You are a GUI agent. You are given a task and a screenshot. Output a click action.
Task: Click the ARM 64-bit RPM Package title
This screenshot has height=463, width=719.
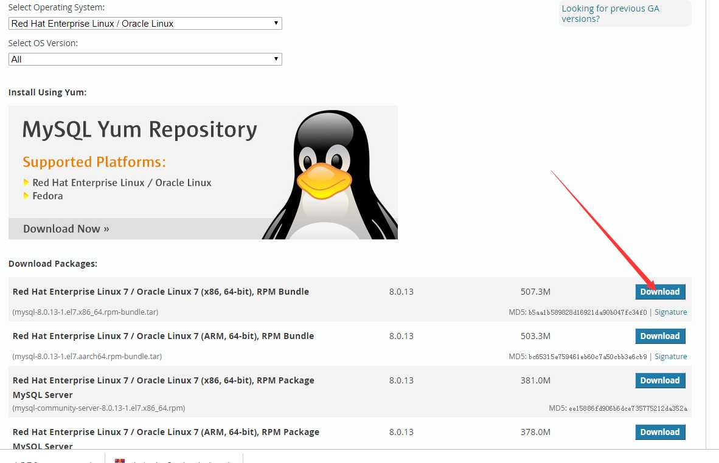click(x=166, y=432)
